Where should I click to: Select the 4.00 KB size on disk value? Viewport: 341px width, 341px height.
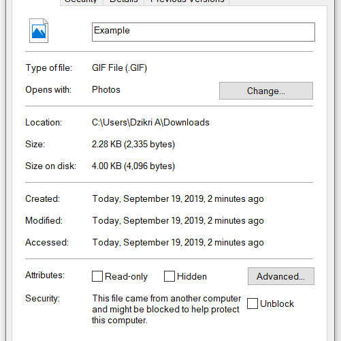pos(133,166)
